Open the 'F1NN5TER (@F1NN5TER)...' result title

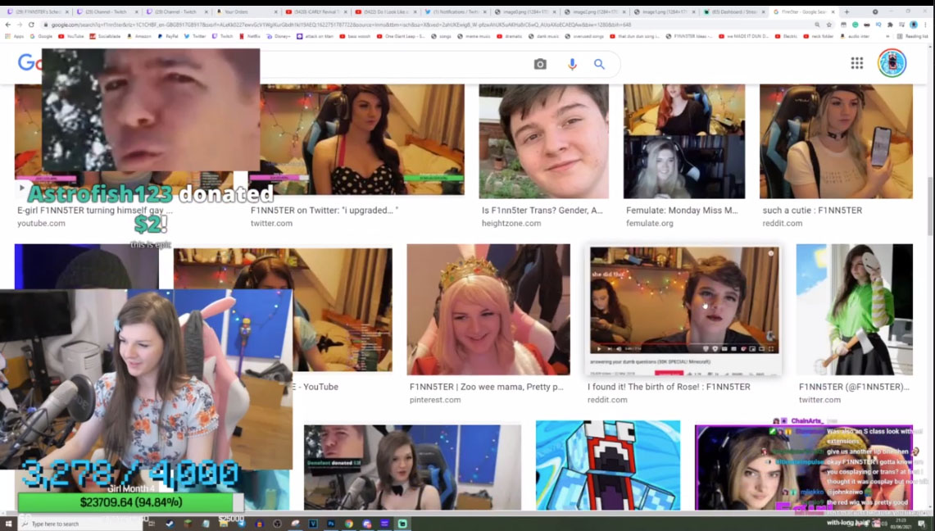[854, 387]
